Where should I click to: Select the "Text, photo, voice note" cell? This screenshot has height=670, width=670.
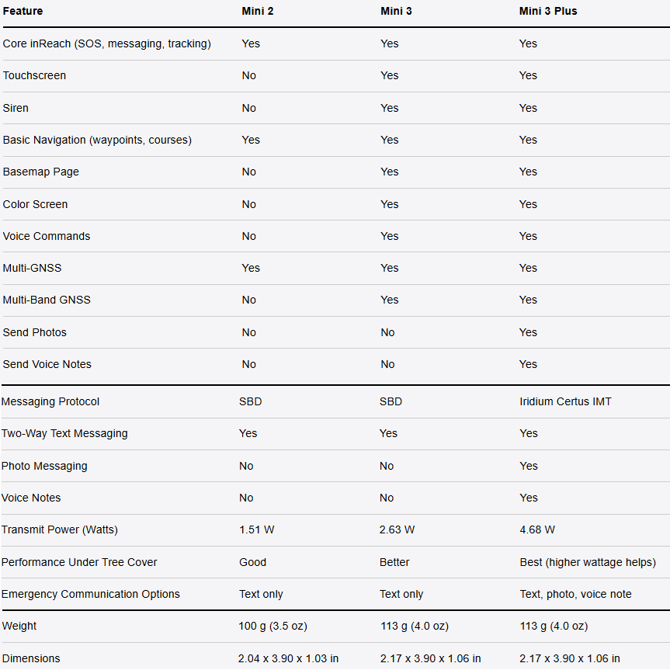(575, 594)
